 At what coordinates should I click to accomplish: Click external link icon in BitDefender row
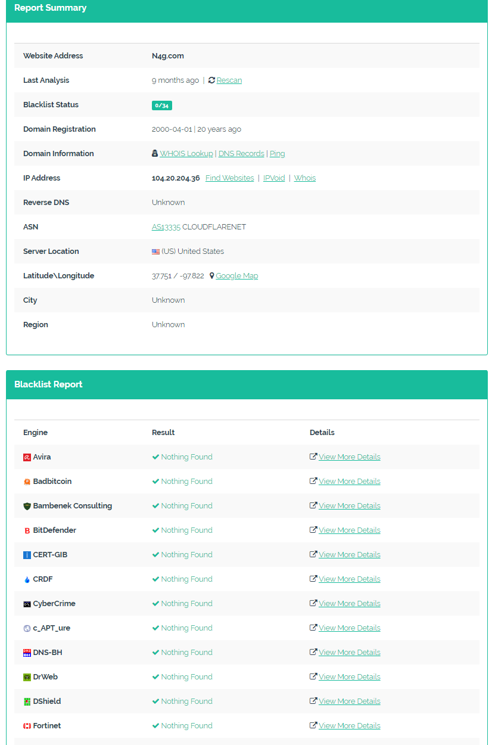[313, 530]
